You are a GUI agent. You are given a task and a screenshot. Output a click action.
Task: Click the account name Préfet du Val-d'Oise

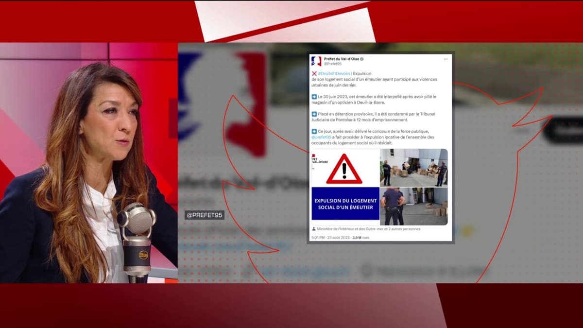pyautogui.click(x=341, y=59)
